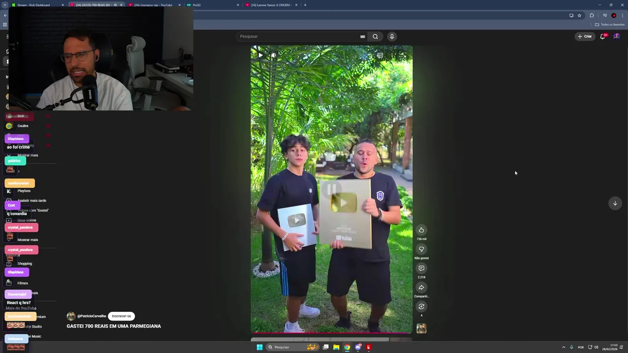Open the comments showing 2.218
This screenshot has height=353, width=628.
pos(421,268)
